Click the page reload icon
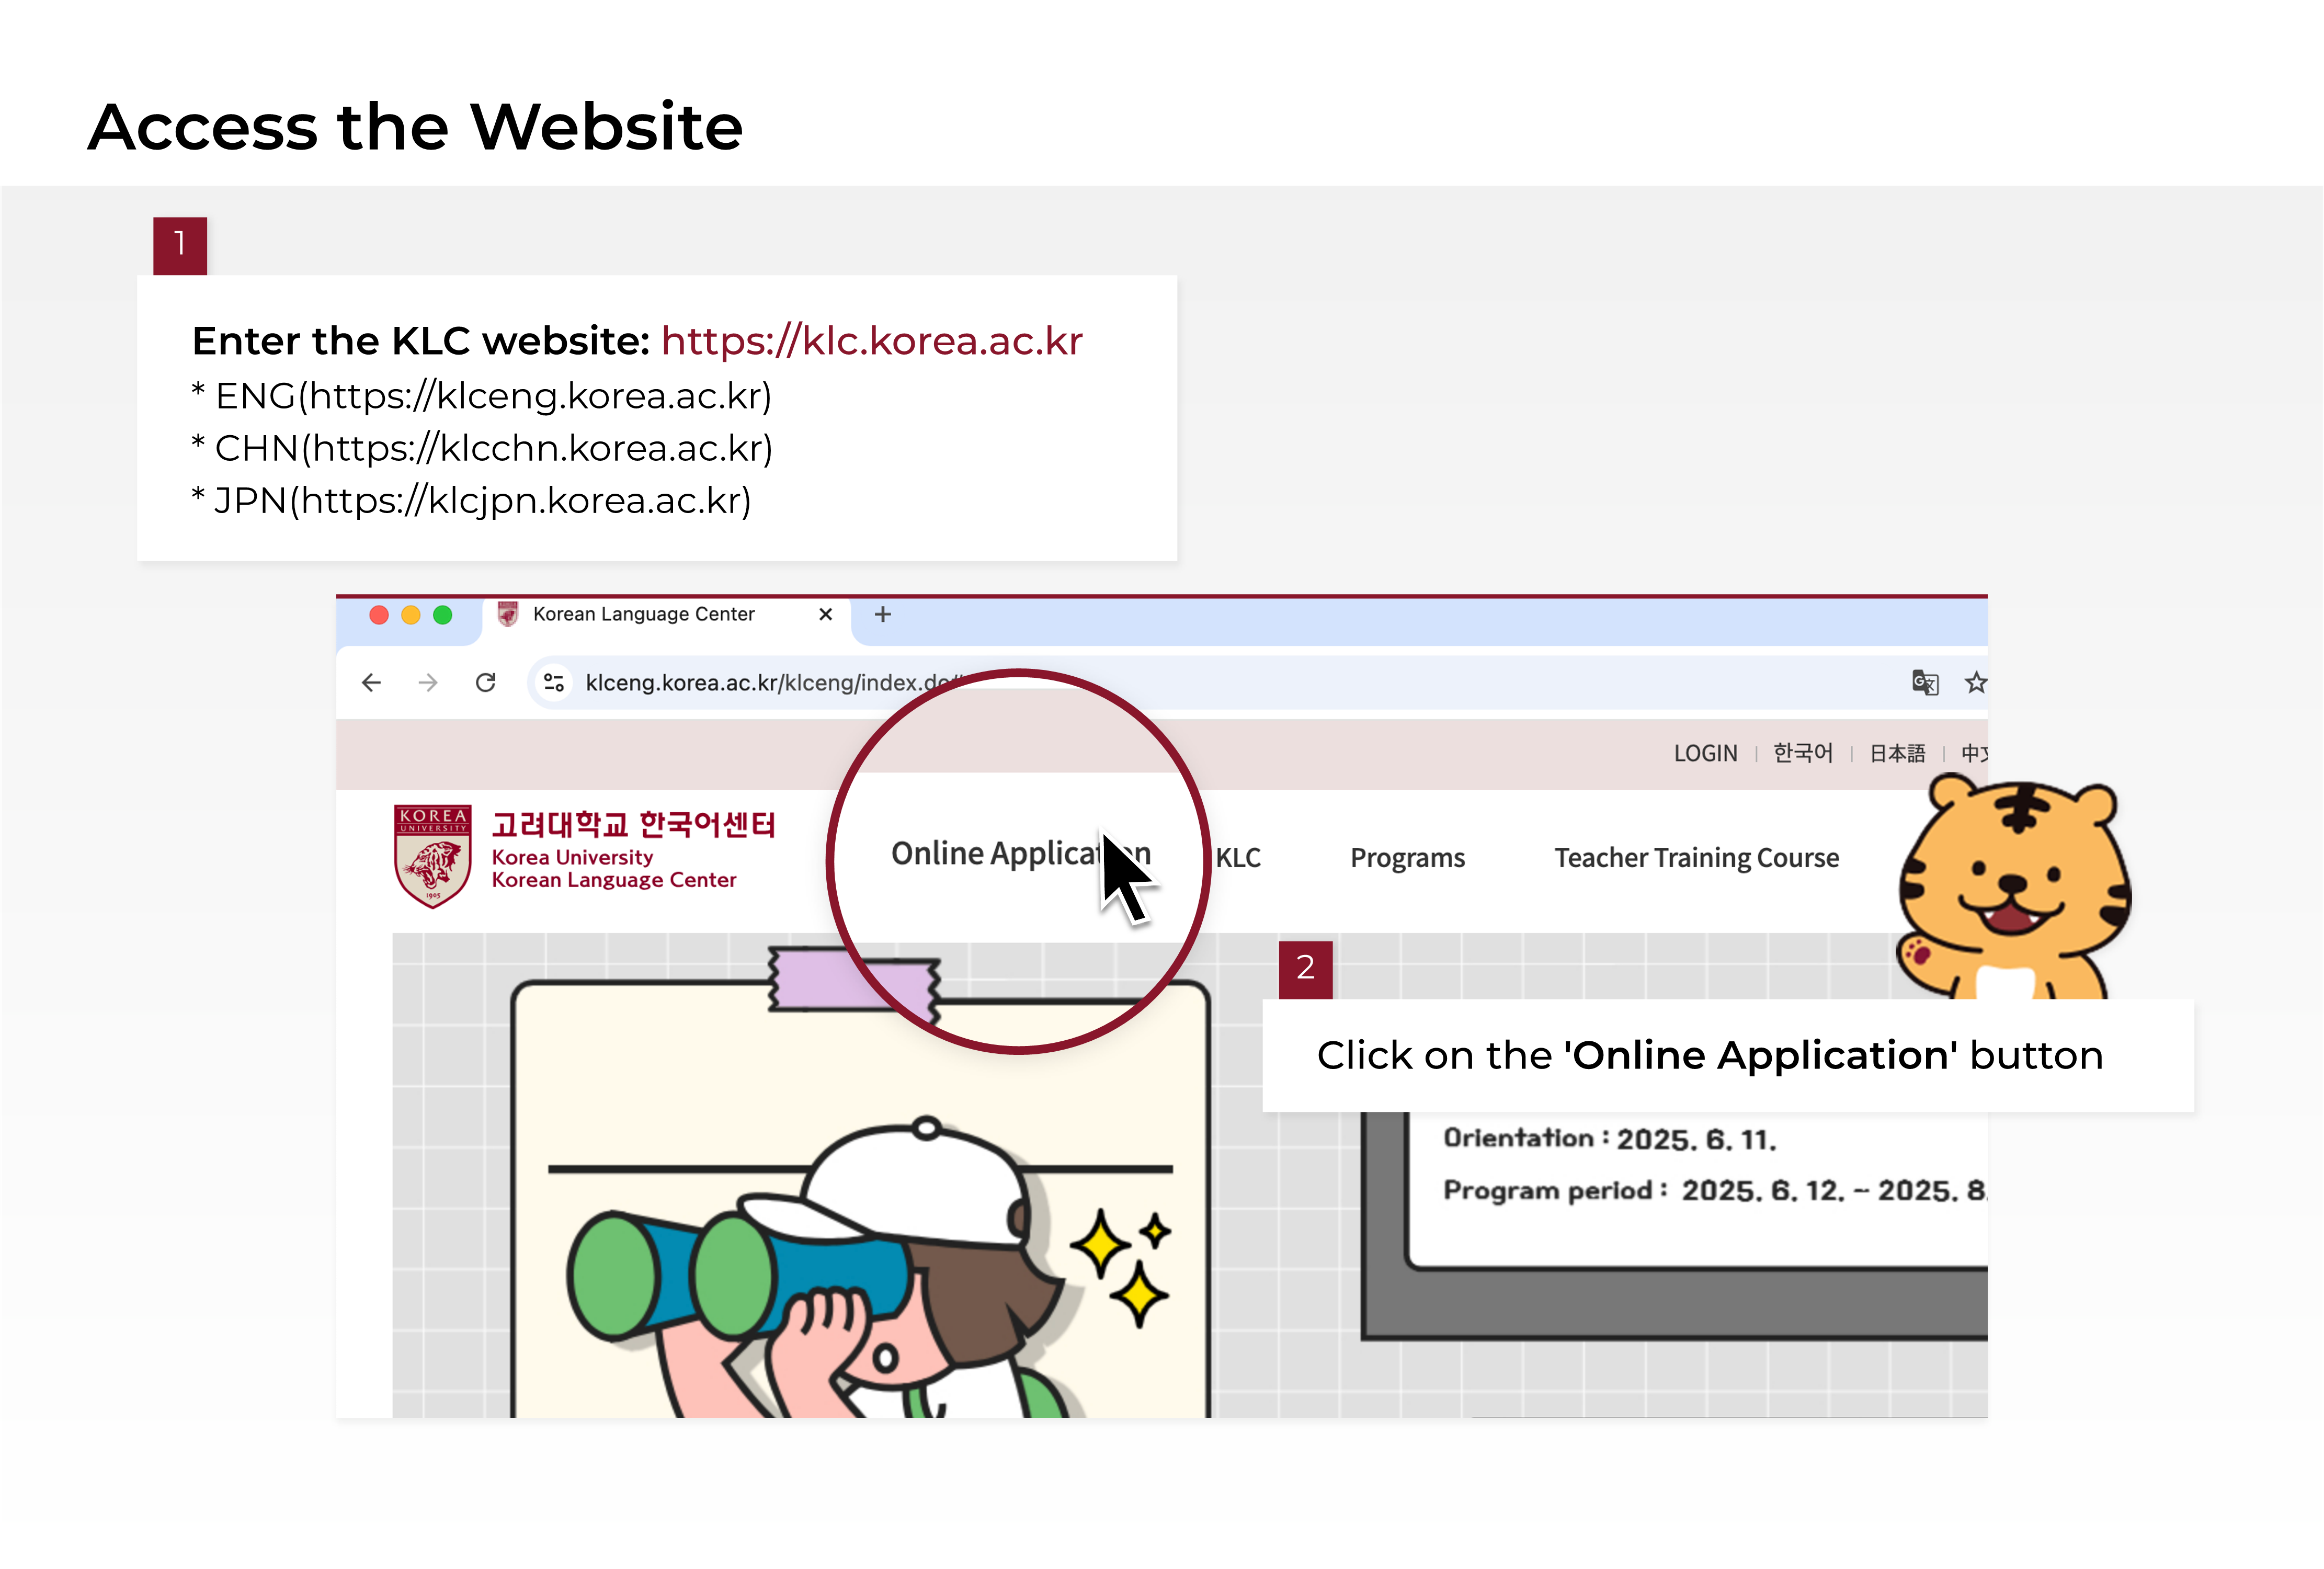The image size is (2324, 1569). coord(486,682)
